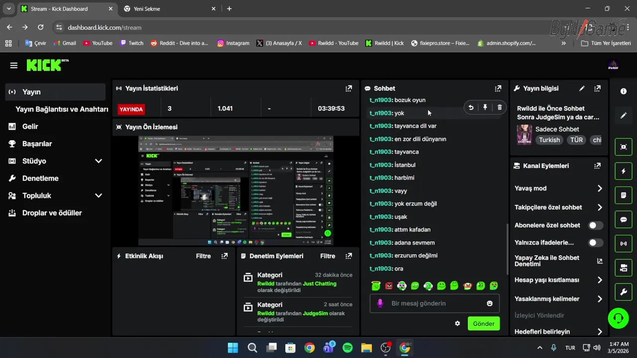The image size is (637, 358).
Task: Open the emoji picker in the message box
Action: (x=490, y=303)
